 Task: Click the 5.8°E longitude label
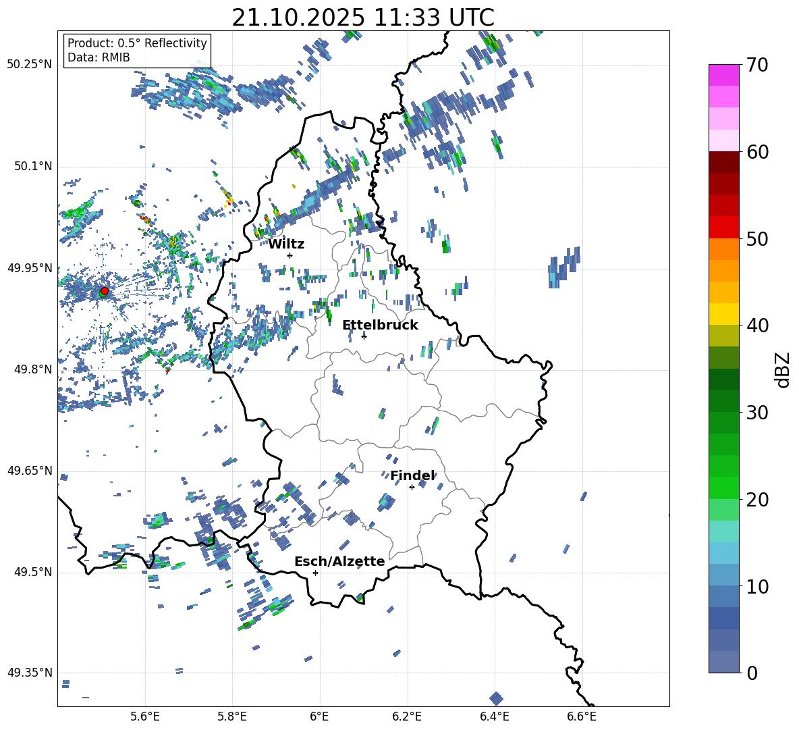[x=232, y=716]
